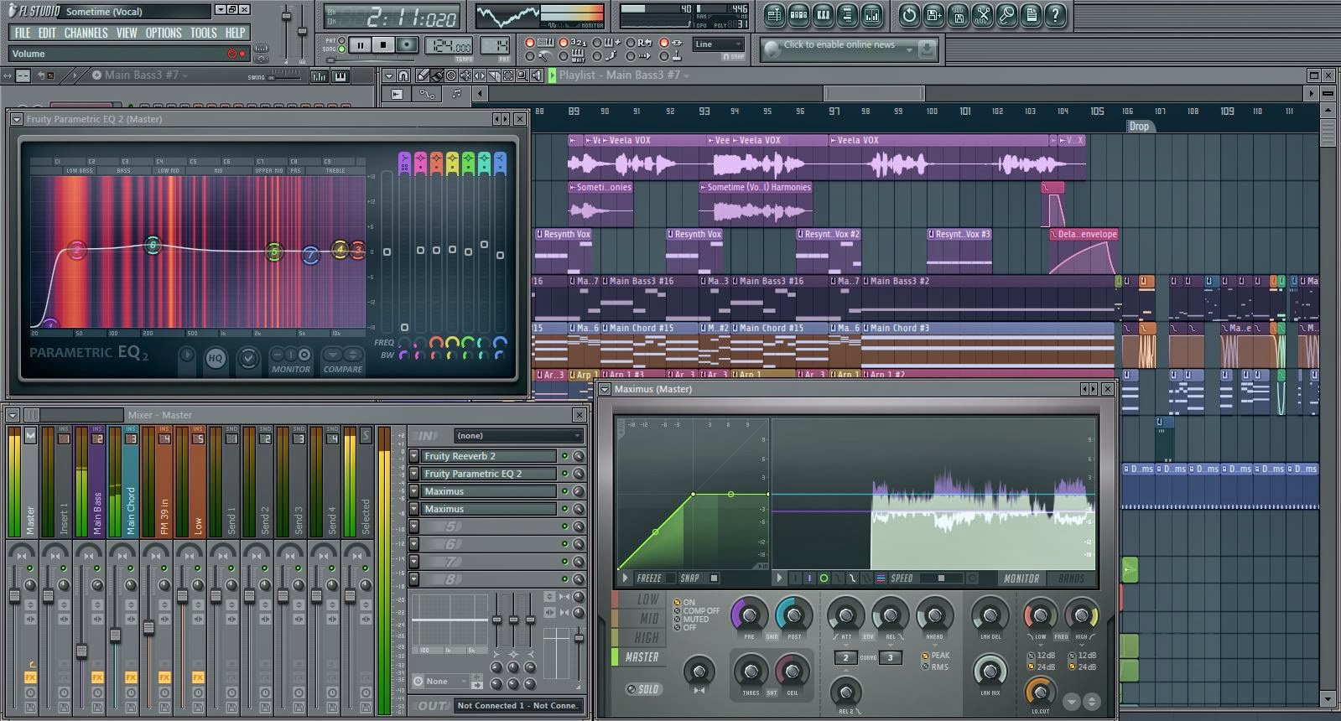Image resolution: width=1341 pixels, height=721 pixels.
Task: Open the OPTIONS menu
Action: (x=164, y=33)
